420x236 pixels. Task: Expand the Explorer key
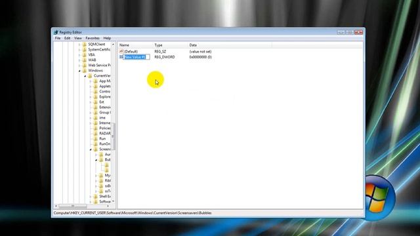pyautogui.click(x=91, y=97)
